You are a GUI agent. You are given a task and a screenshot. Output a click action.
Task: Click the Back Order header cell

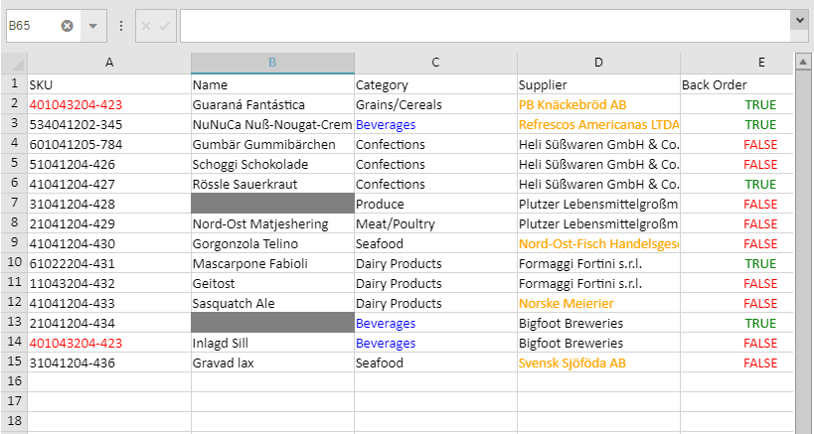click(737, 84)
